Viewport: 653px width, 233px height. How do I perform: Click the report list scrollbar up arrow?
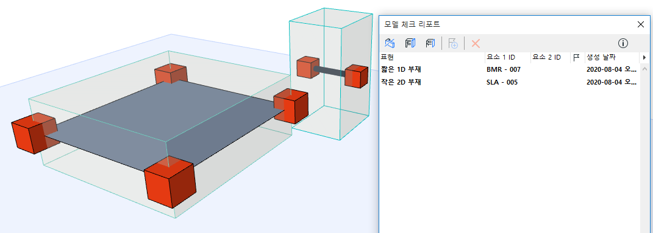(644, 69)
